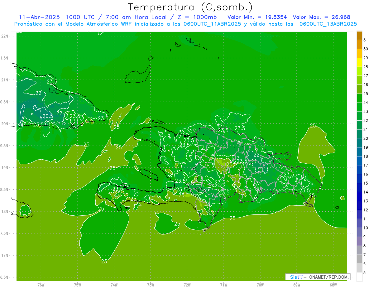Click legend value '27' on color scale

366,76
